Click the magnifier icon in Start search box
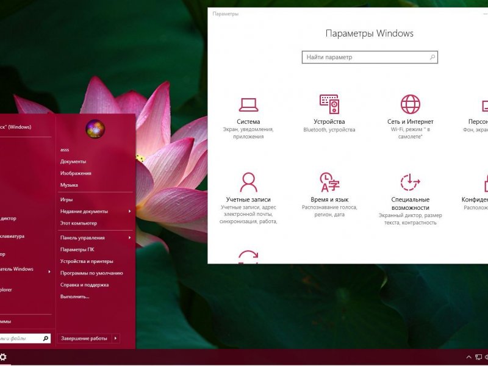Viewport: 488px width, 366px height. point(46,339)
